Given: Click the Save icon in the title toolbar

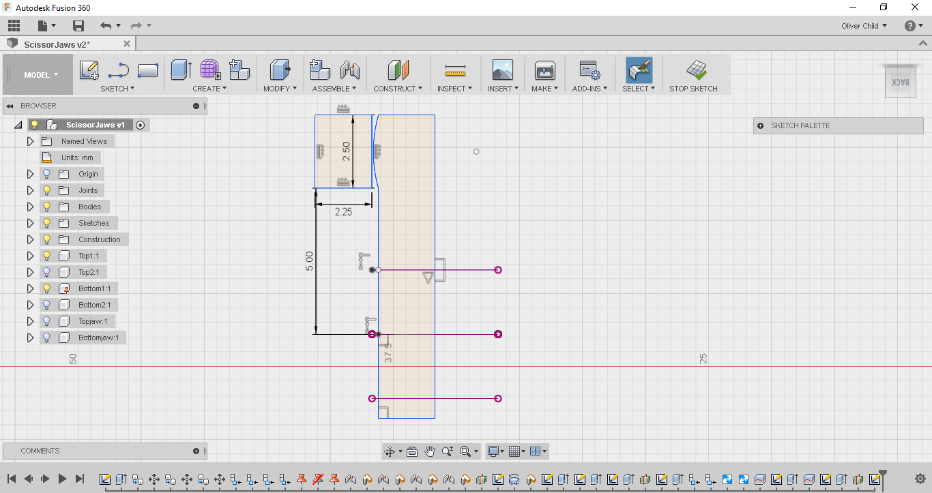Looking at the screenshot, I should [x=78, y=26].
